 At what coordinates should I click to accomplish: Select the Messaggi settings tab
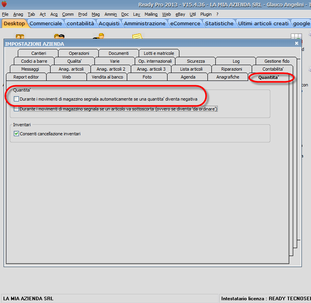point(30,69)
